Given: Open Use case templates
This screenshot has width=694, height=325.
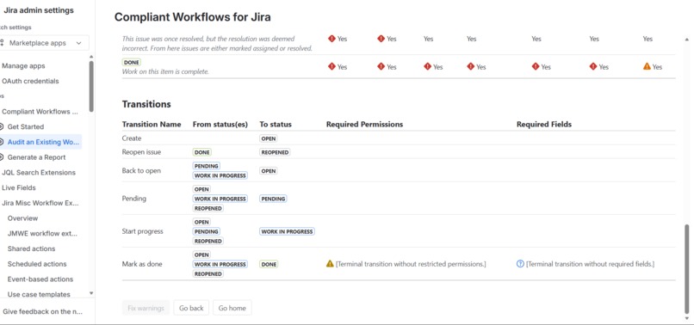Looking at the screenshot, I should [x=39, y=295].
